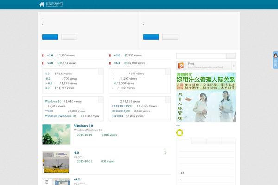Open '4.0' link with 831 views

(x=47, y=74)
